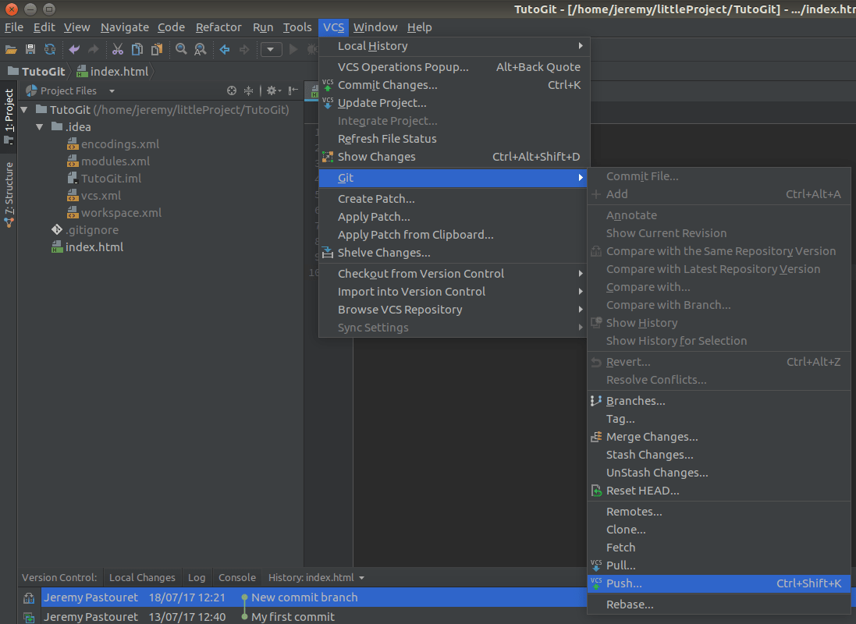Expand Checkout from Version Control submenu
This screenshot has width=856, height=624.
coord(454,274)
